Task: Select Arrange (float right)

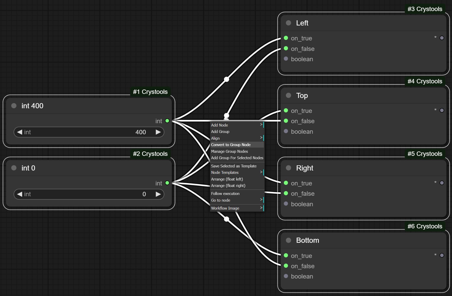Action: [237, 185]
